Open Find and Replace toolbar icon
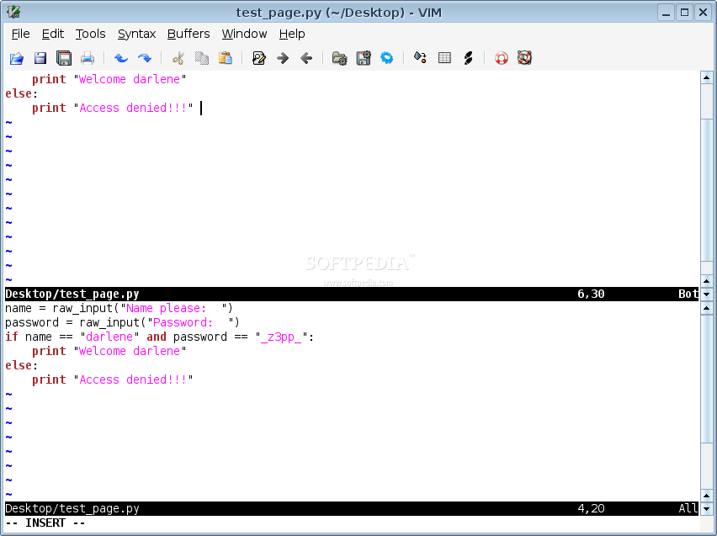The image size is (717, 536). coord(259,58)
